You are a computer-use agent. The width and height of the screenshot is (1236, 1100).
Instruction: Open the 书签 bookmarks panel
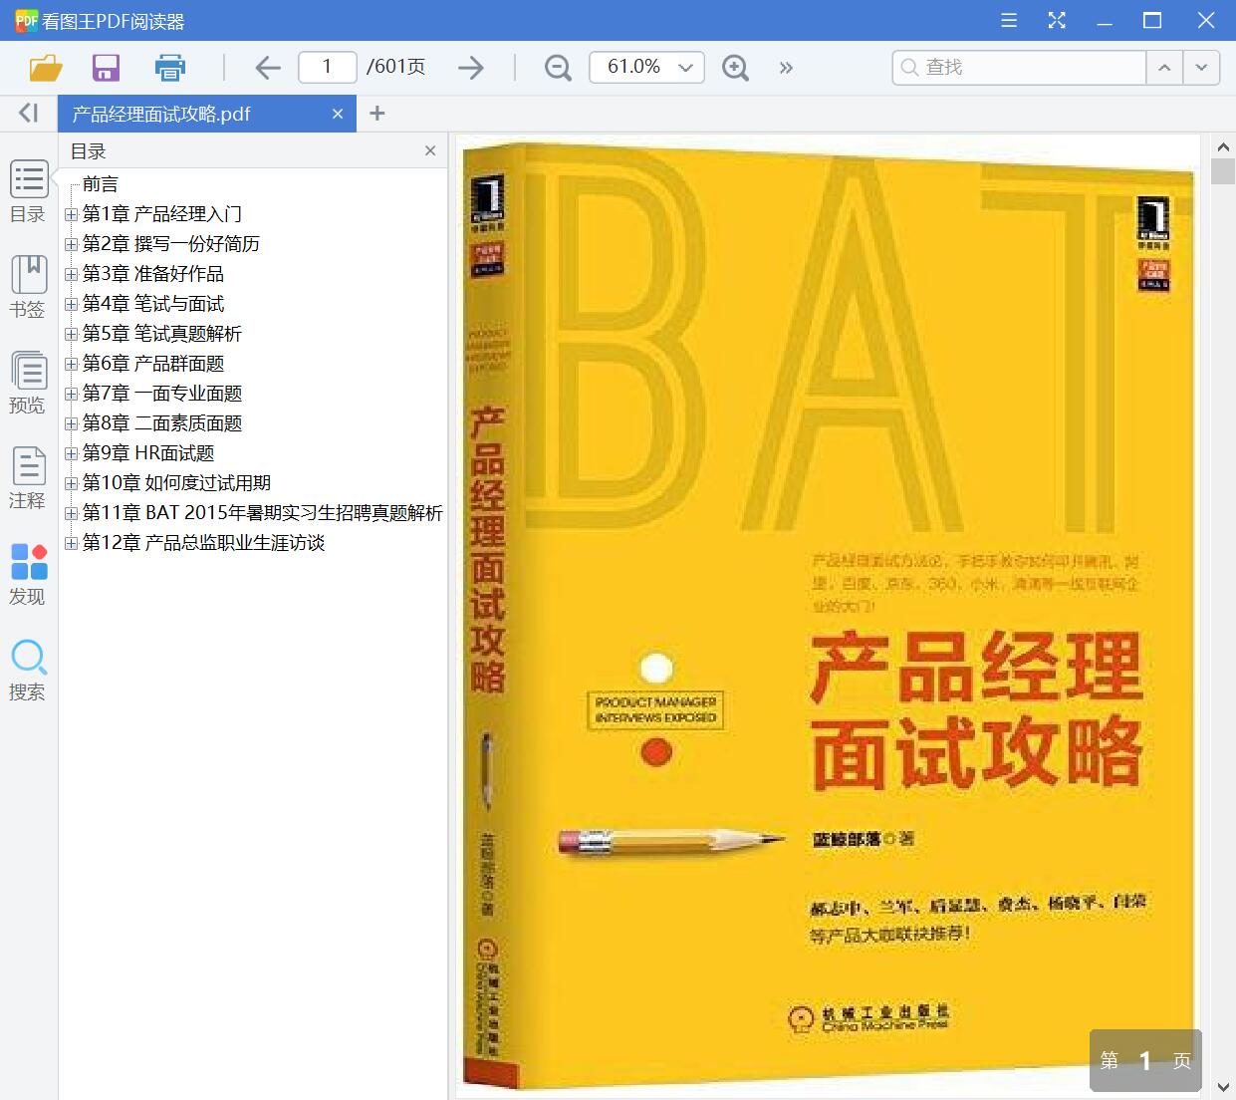coord(28,286)
